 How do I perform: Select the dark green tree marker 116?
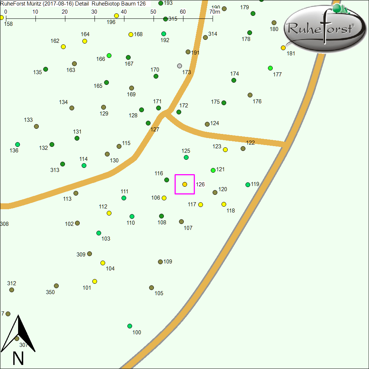[x=166, y=180]
